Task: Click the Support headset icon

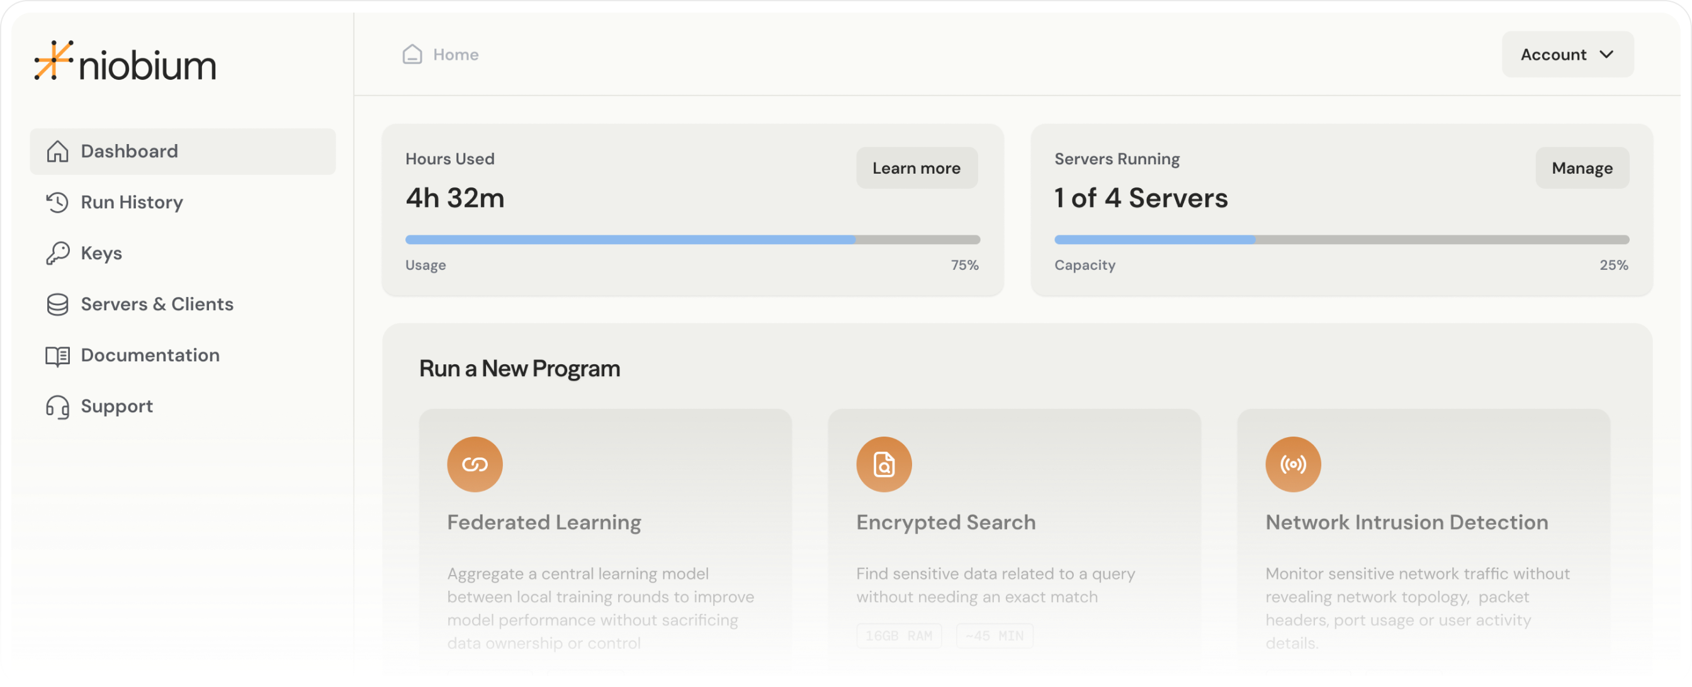Action: [x=57, y=406]
